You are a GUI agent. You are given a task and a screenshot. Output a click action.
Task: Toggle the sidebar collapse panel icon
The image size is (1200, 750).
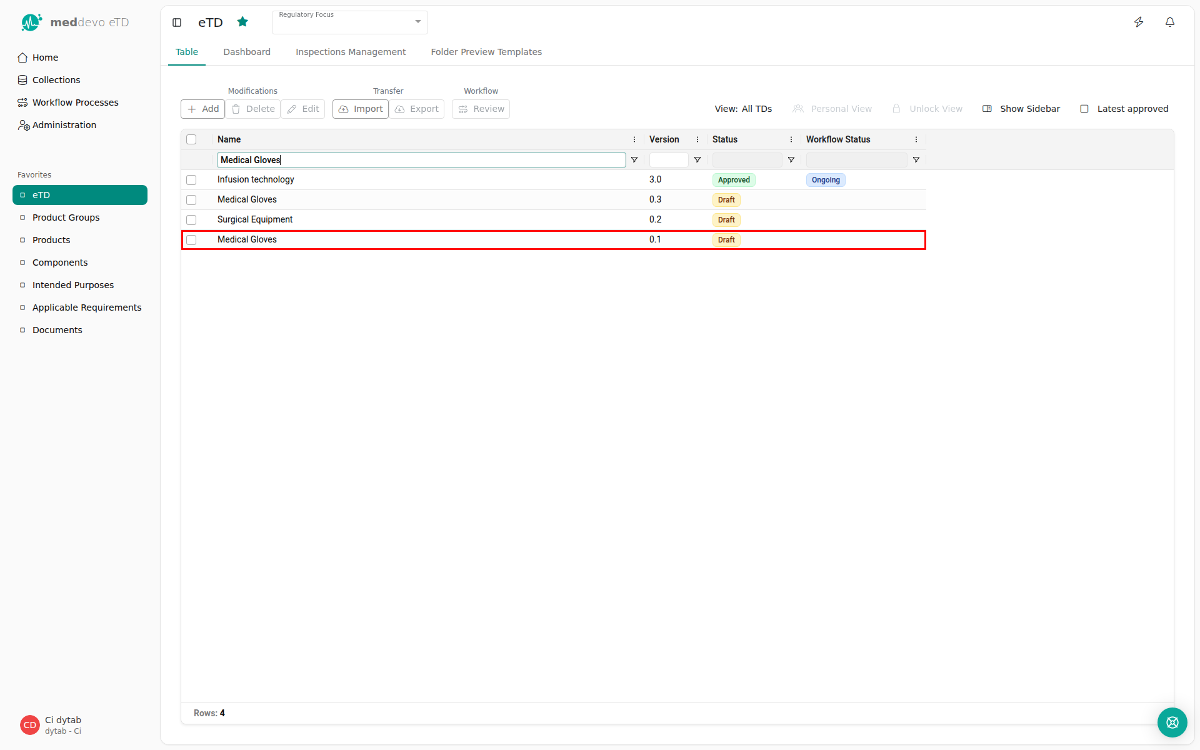[x=177, y=22]
